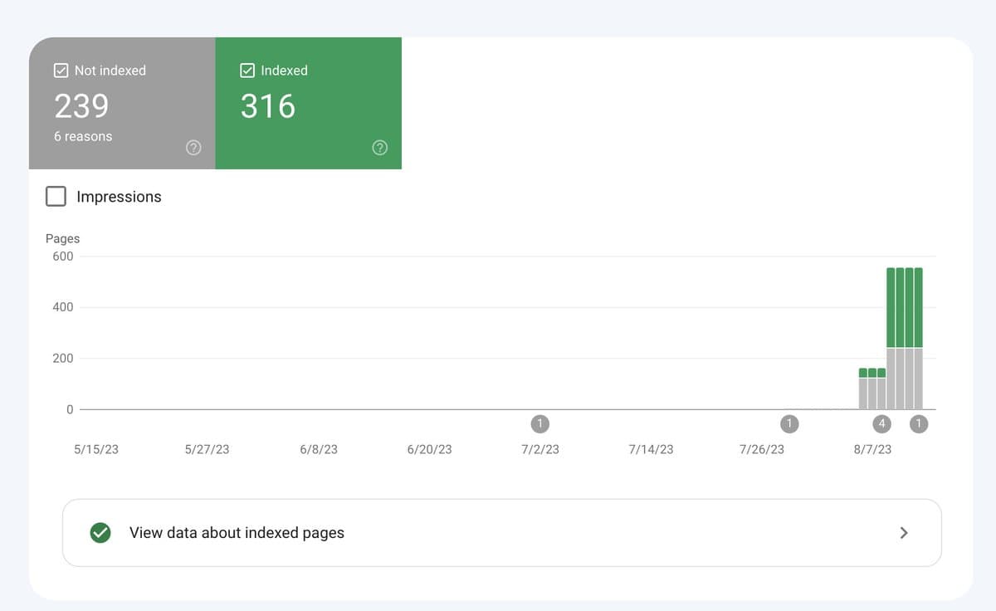This screenshot has width=996, height=611.
Task: Click the 5/15/23 date label
Action: pyautogui.click(x=96, y=449)
